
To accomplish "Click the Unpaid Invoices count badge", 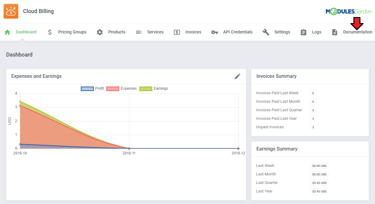I will point(313,127).
